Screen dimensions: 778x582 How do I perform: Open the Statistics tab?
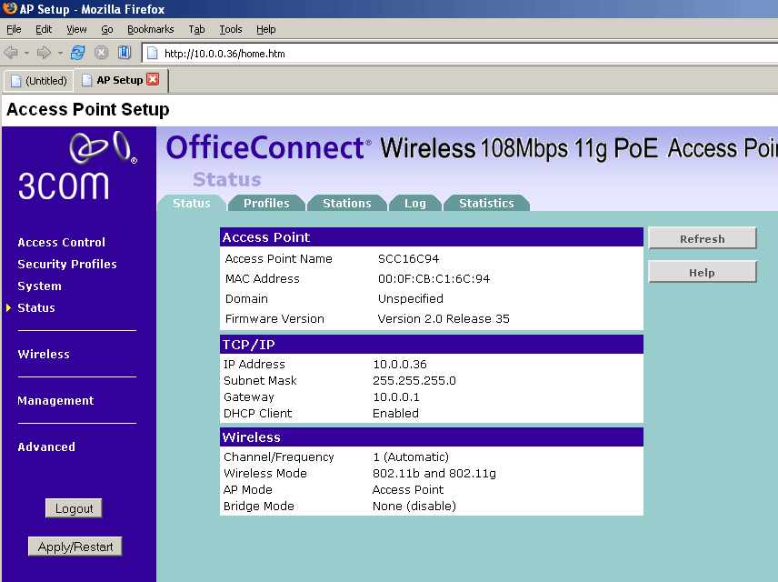(486, 203)
